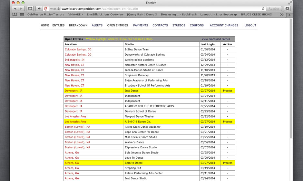Open the Share menu icon

click(30, 8)
